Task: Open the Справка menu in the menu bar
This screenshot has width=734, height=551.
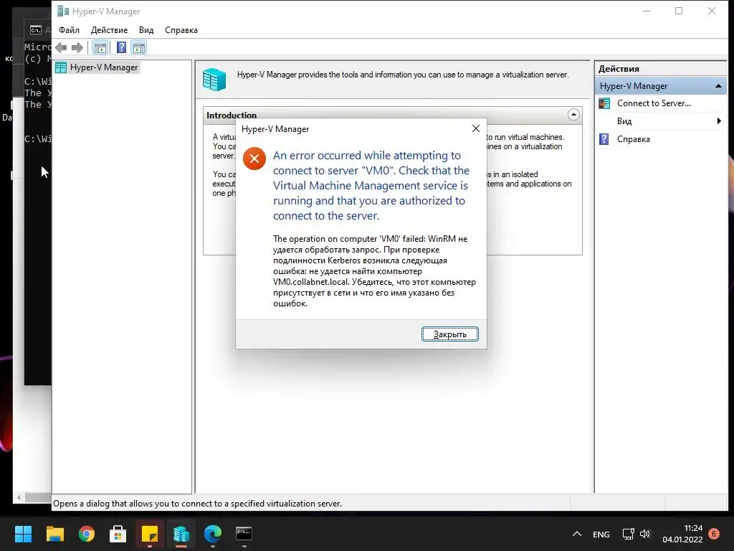Action: point(181,30)
